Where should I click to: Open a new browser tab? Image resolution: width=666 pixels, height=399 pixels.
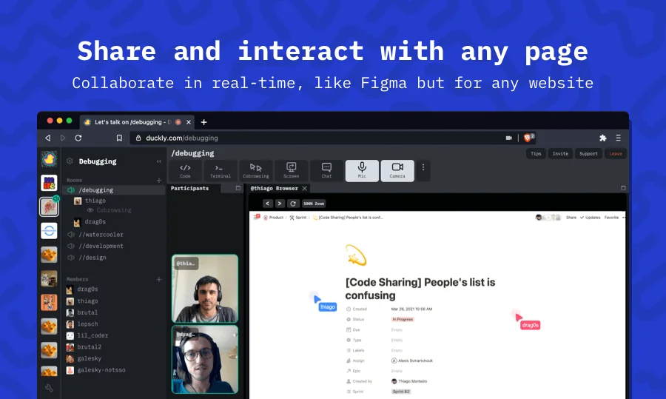204,122
